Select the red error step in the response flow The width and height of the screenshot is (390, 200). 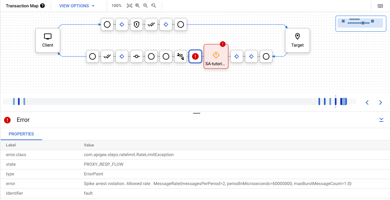195,57
